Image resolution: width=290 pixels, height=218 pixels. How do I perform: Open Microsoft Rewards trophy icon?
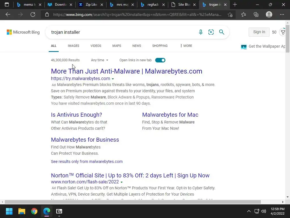pos(283,32)
